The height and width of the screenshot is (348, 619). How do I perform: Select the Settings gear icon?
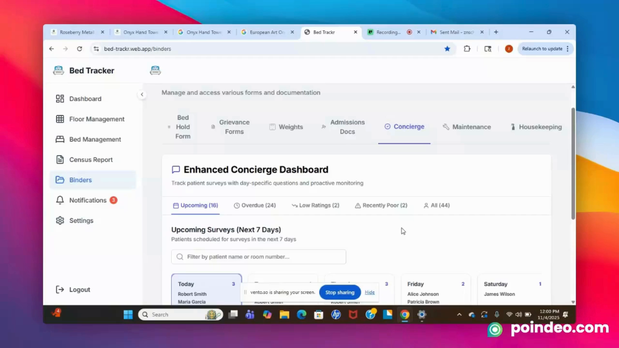(60, 220)
